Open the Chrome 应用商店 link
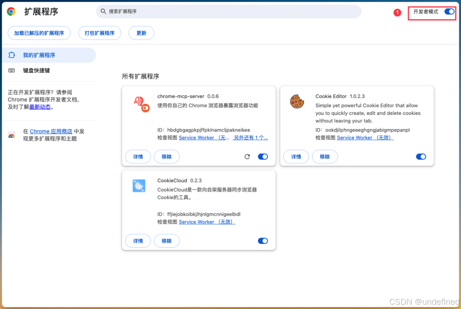 click(51, 132)
